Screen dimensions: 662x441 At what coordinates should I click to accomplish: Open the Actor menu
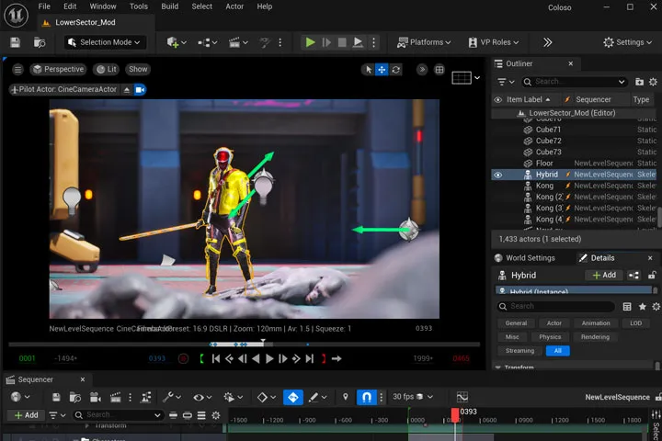(x=234, y=6)
